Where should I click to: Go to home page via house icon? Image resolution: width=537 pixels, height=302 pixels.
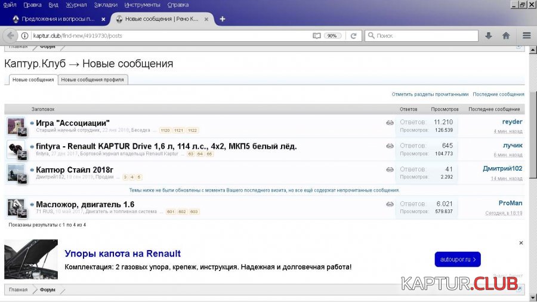[506, 36]
